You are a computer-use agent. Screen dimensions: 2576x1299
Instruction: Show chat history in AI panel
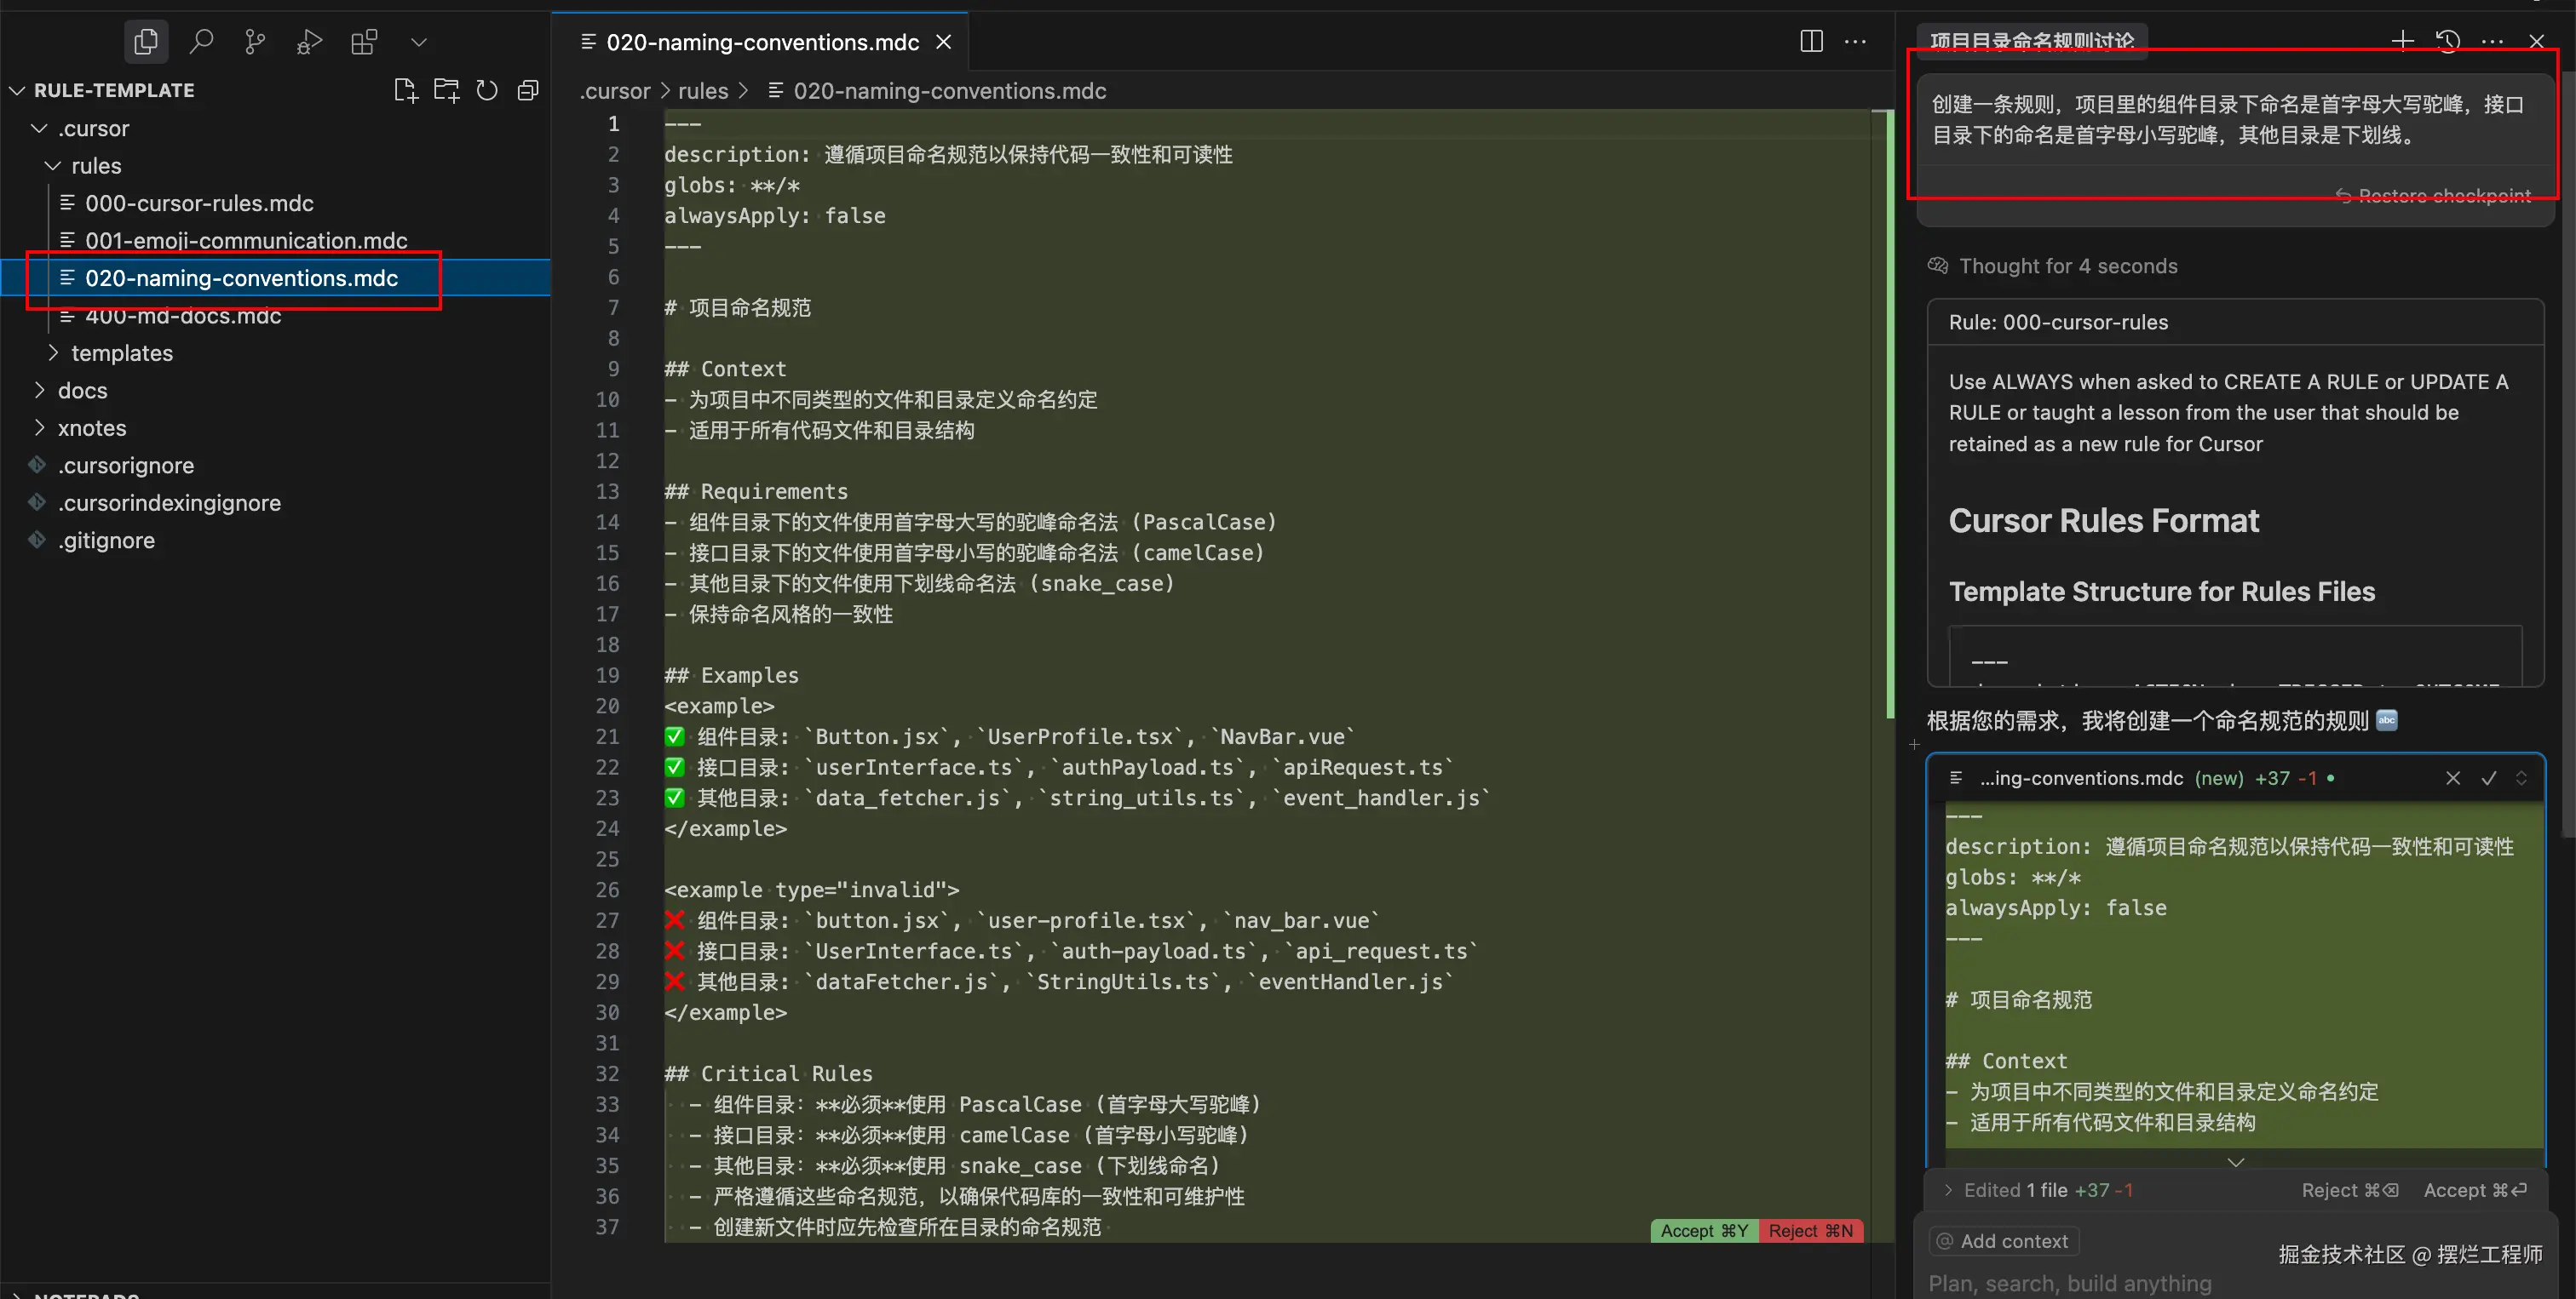(2447, 40)
